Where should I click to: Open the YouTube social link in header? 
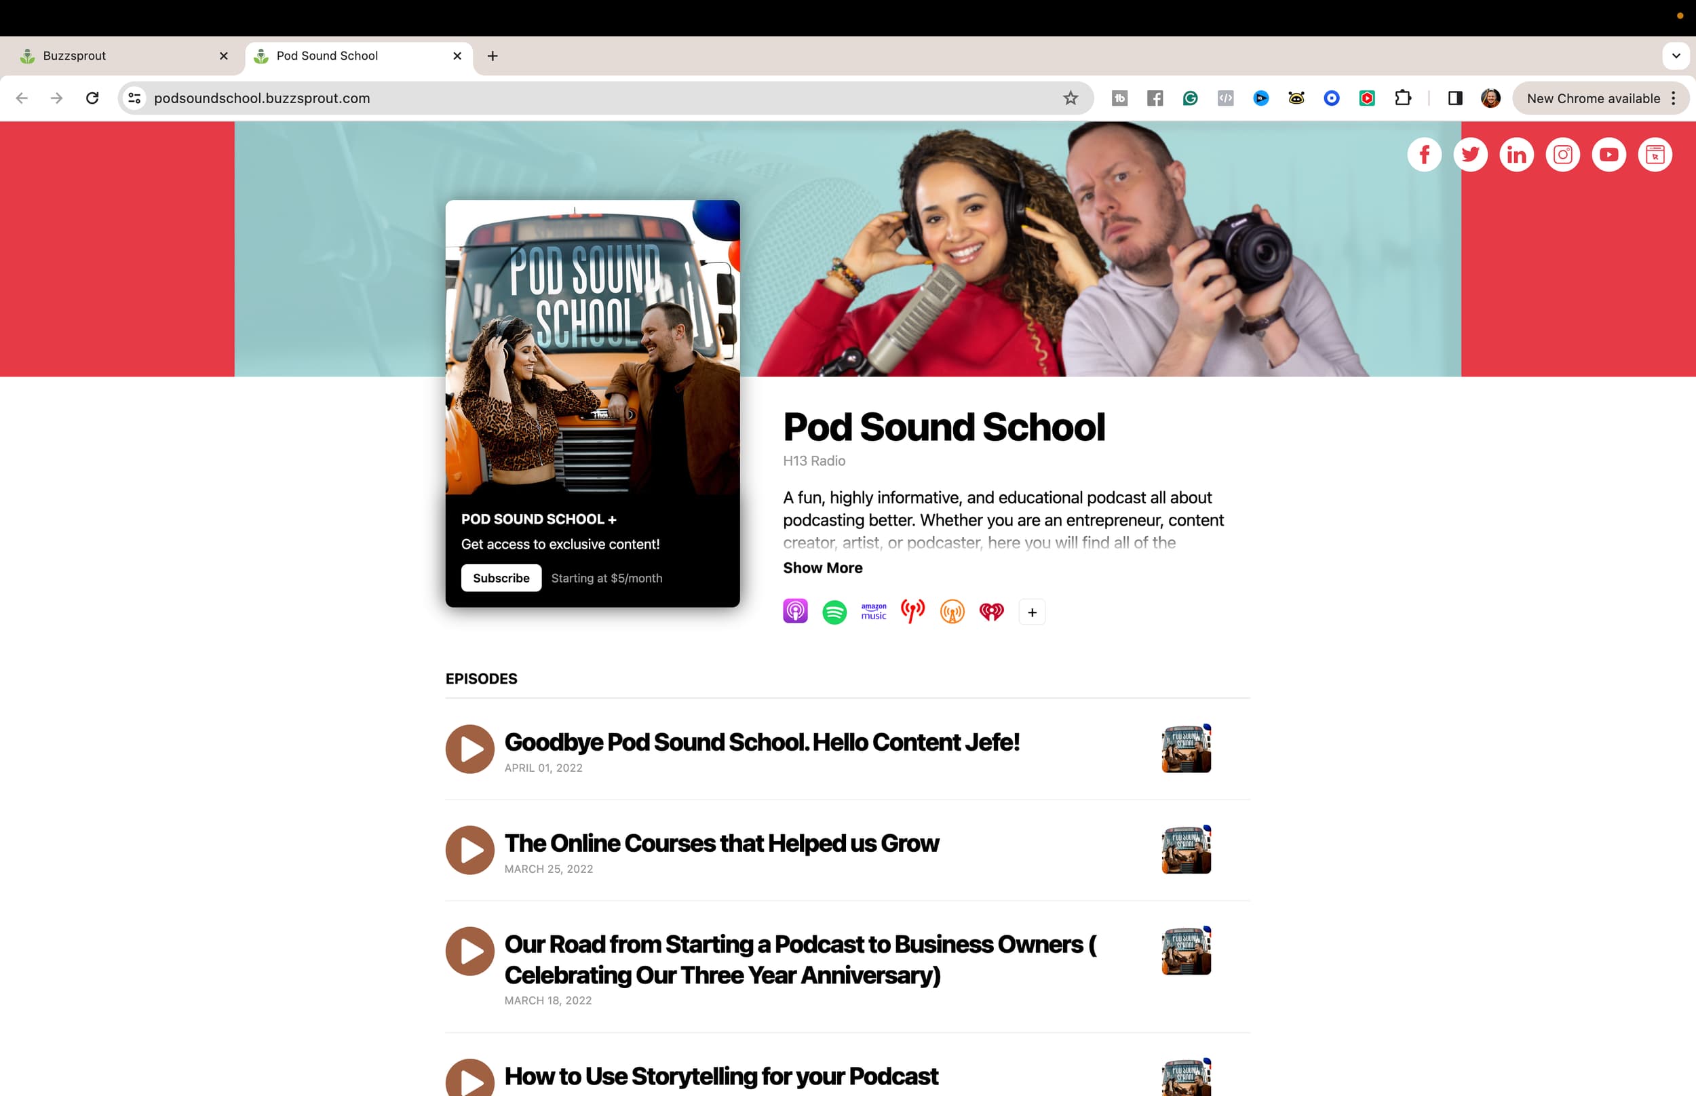[x=1609, y=155]
